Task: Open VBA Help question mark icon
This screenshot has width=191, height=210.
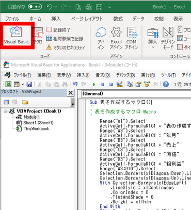Action: [x=166, y=84]
